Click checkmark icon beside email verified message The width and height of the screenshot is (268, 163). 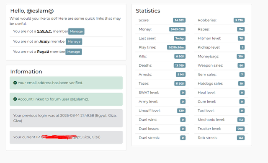coord(15,83)
